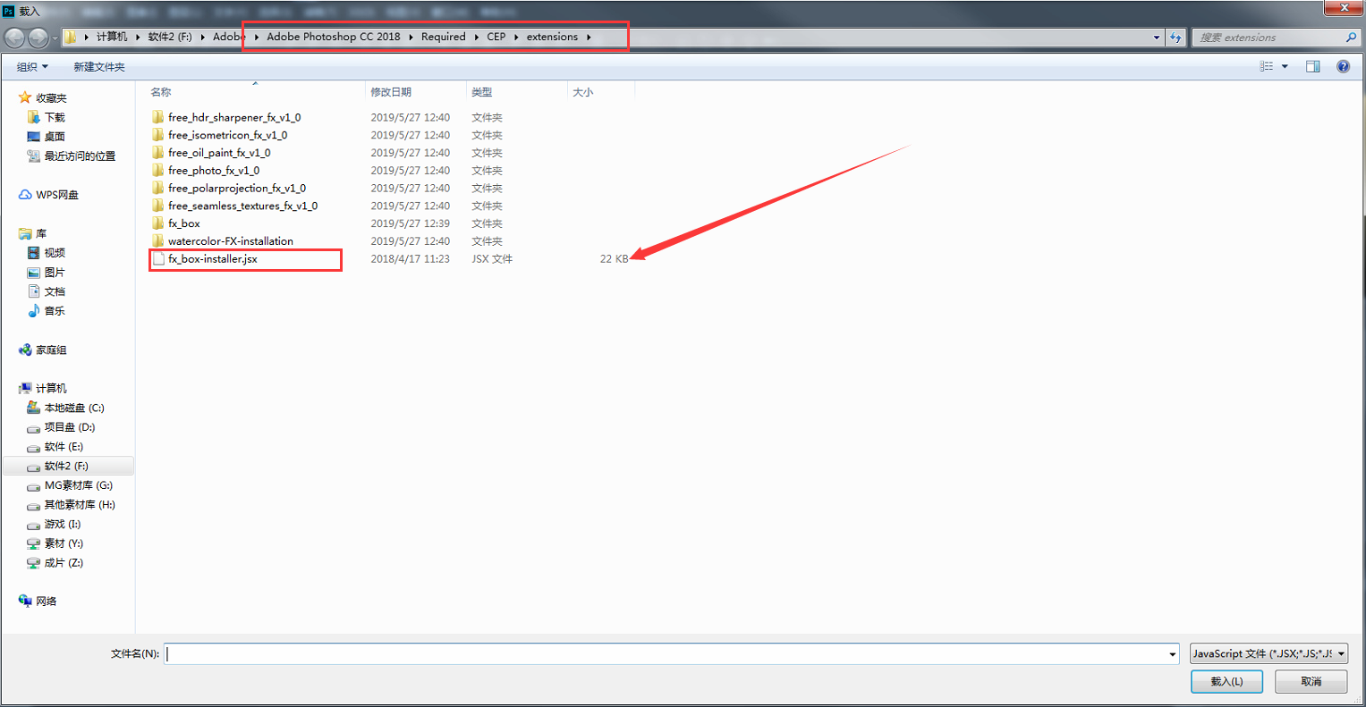Click the 22 KB size cell
The height and width of the screenshot is (707, 1366).
614,259
